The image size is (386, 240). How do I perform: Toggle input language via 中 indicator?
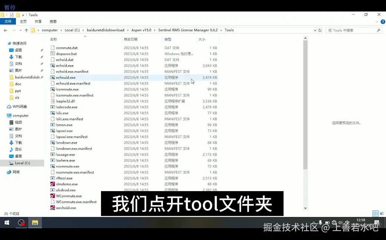(347, 223)
